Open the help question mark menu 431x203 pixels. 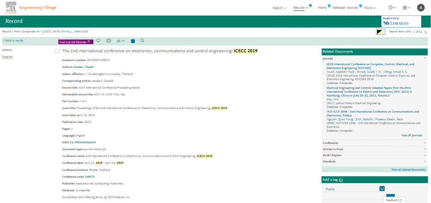[392, 8]
